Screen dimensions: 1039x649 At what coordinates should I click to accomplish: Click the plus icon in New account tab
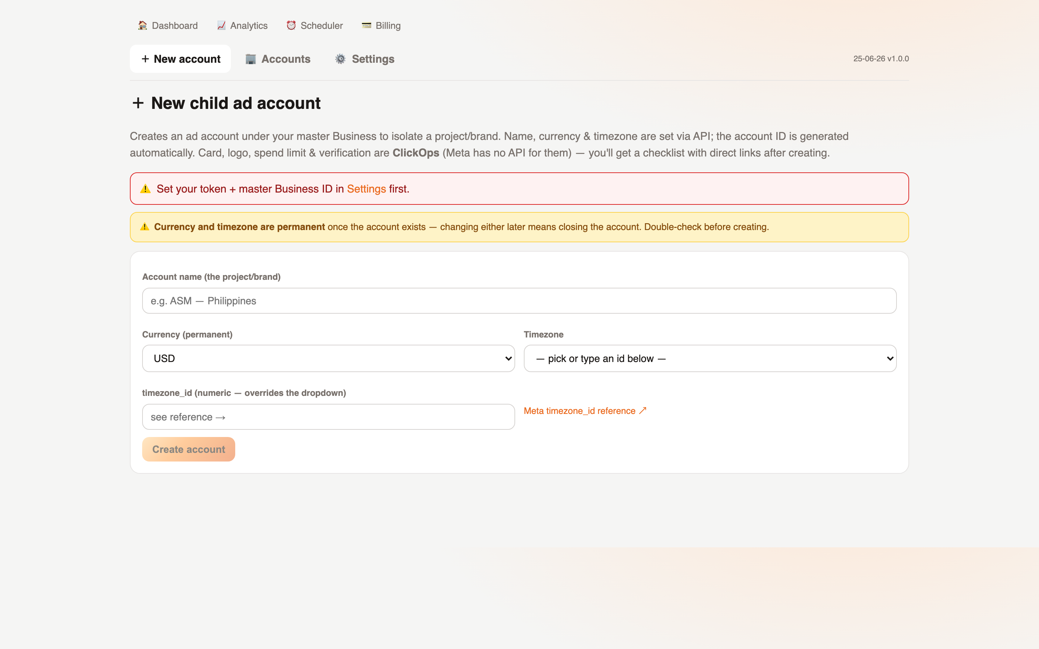point(145,59)
